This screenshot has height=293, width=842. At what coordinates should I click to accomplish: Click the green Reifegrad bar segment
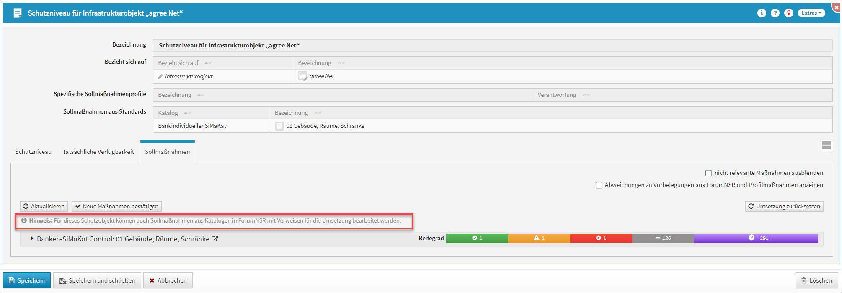pos(477,238)
